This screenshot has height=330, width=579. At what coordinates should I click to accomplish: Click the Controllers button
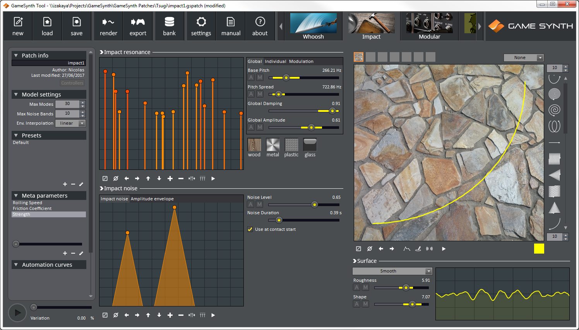tap(72, 83)
